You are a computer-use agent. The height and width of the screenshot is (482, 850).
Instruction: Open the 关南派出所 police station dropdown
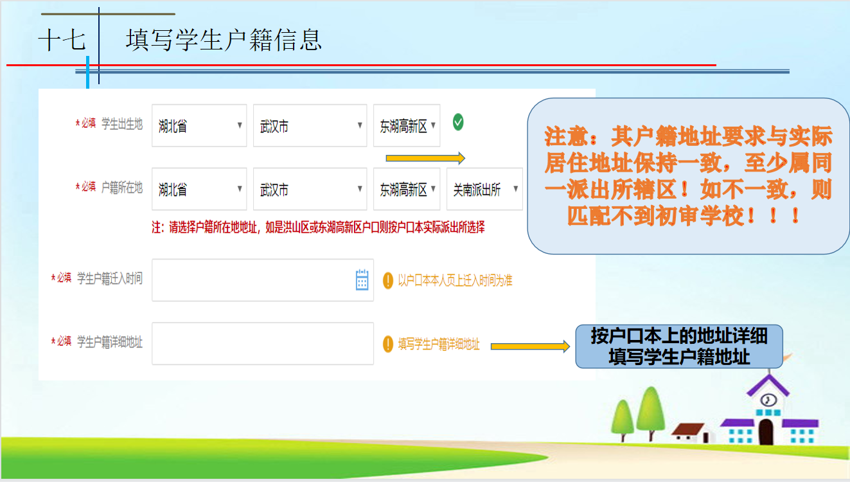click(484, 190)
